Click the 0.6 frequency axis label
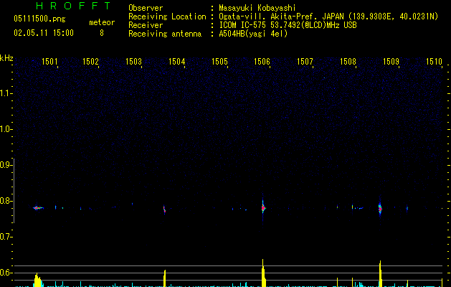The height and width of the screenshot is (287, 451). (6, 273)
